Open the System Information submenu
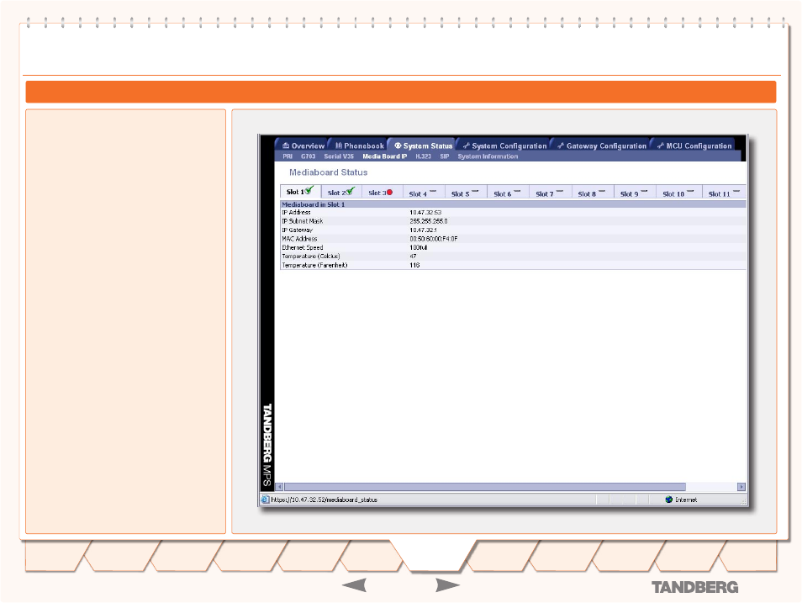802x603 pixels. click(488, 156)
